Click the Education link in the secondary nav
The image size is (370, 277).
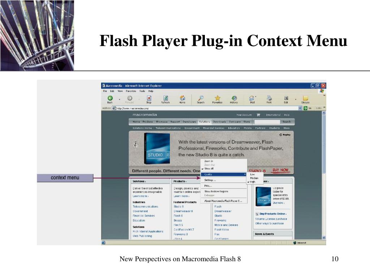tap(234, 128)
